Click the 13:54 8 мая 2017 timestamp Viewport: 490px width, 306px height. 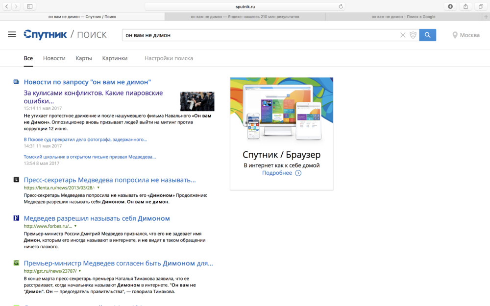(x=42, y=163)
